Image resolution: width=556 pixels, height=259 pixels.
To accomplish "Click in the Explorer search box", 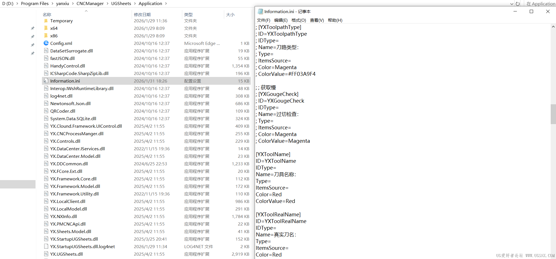I will click(541, 4).
